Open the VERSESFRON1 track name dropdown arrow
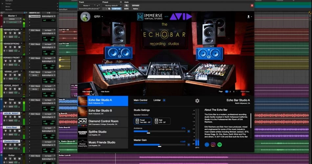 point(21,30)
